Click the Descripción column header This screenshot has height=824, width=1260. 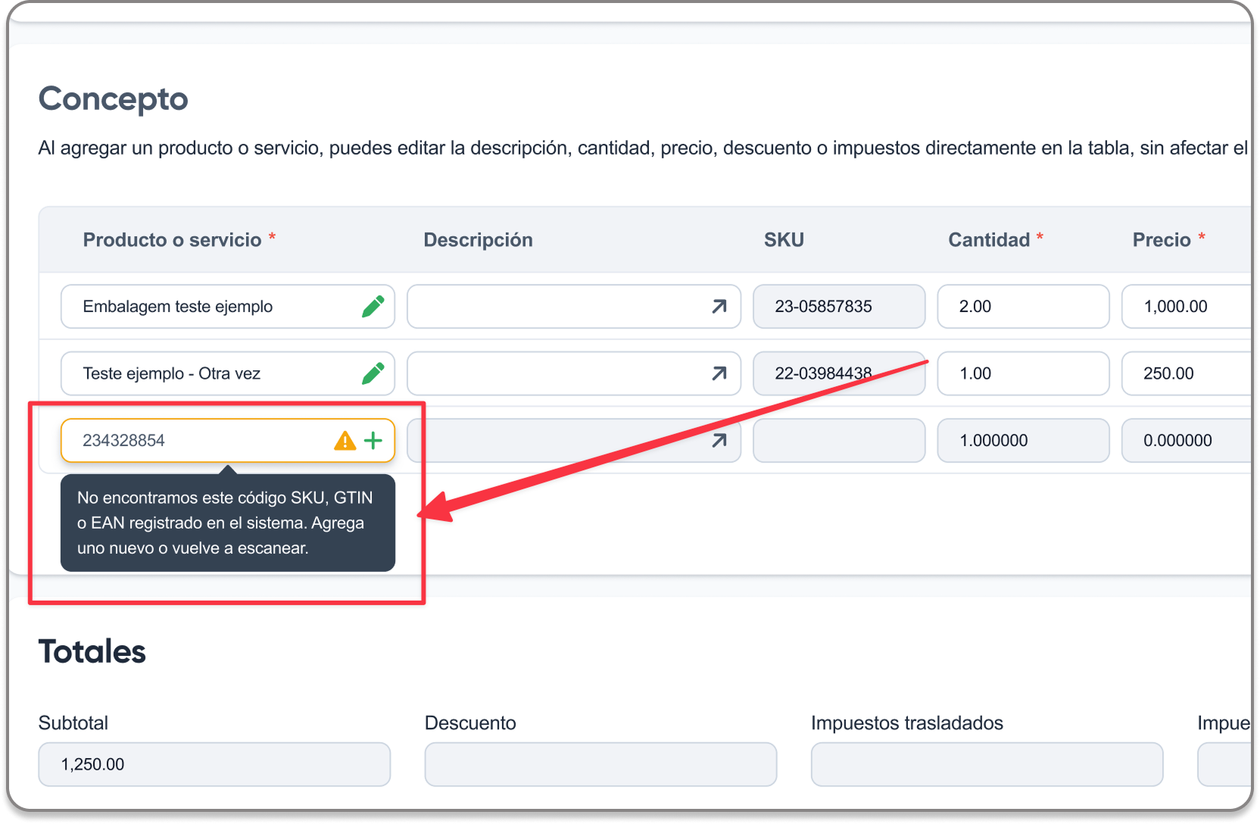click(x=478, y=240)
